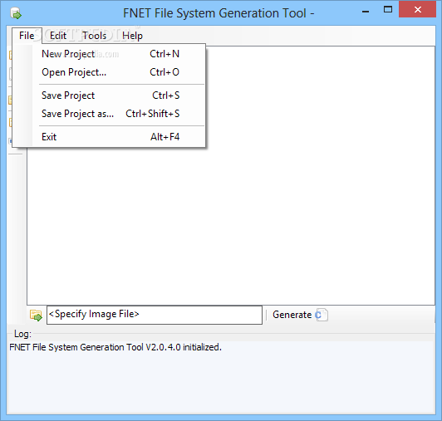Click the browse image file folder icon
Image resolution: width=442 pixels, height=421 pixels.
click(36, 315)
